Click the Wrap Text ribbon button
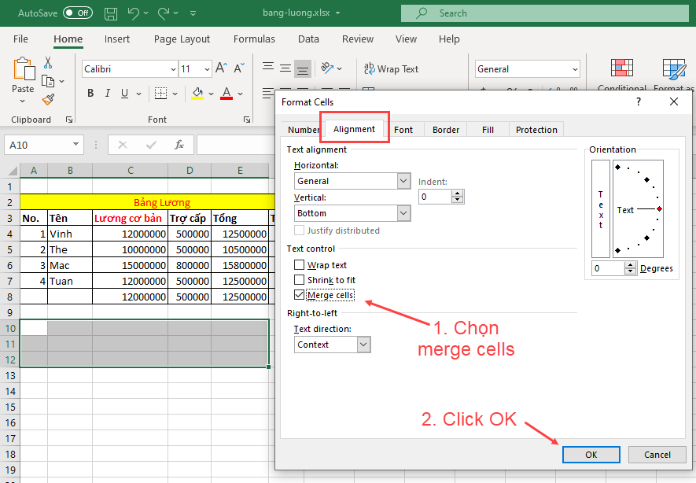This screenshot has height=483, width=696. [391, 68]
